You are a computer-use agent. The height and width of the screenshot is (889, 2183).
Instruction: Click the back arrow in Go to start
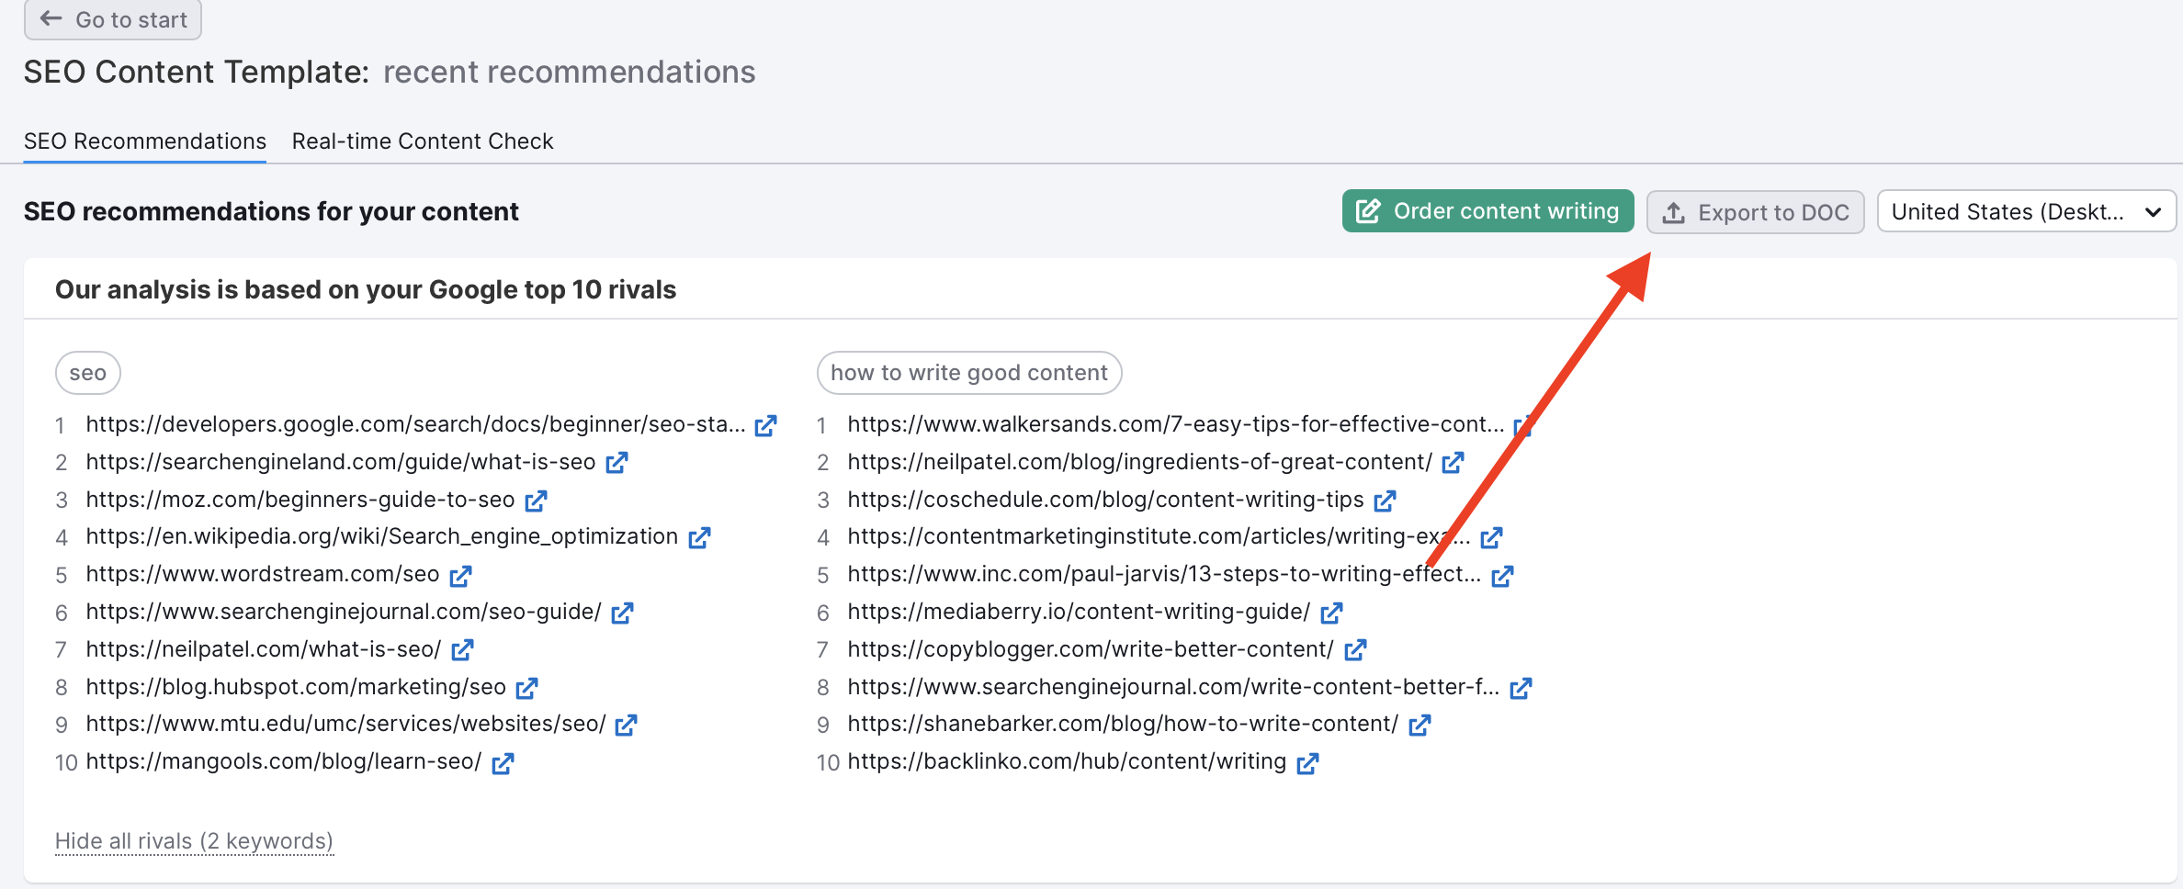(51, 18)
